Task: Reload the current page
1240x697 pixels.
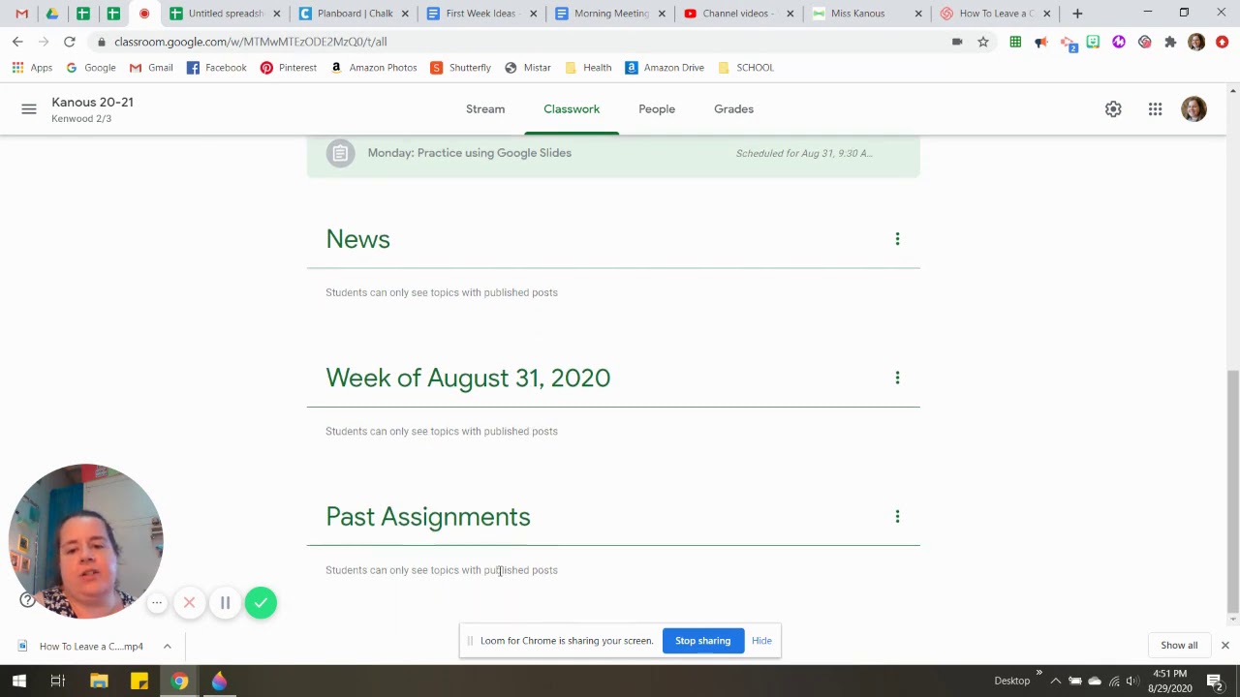Action: (70, 42)
